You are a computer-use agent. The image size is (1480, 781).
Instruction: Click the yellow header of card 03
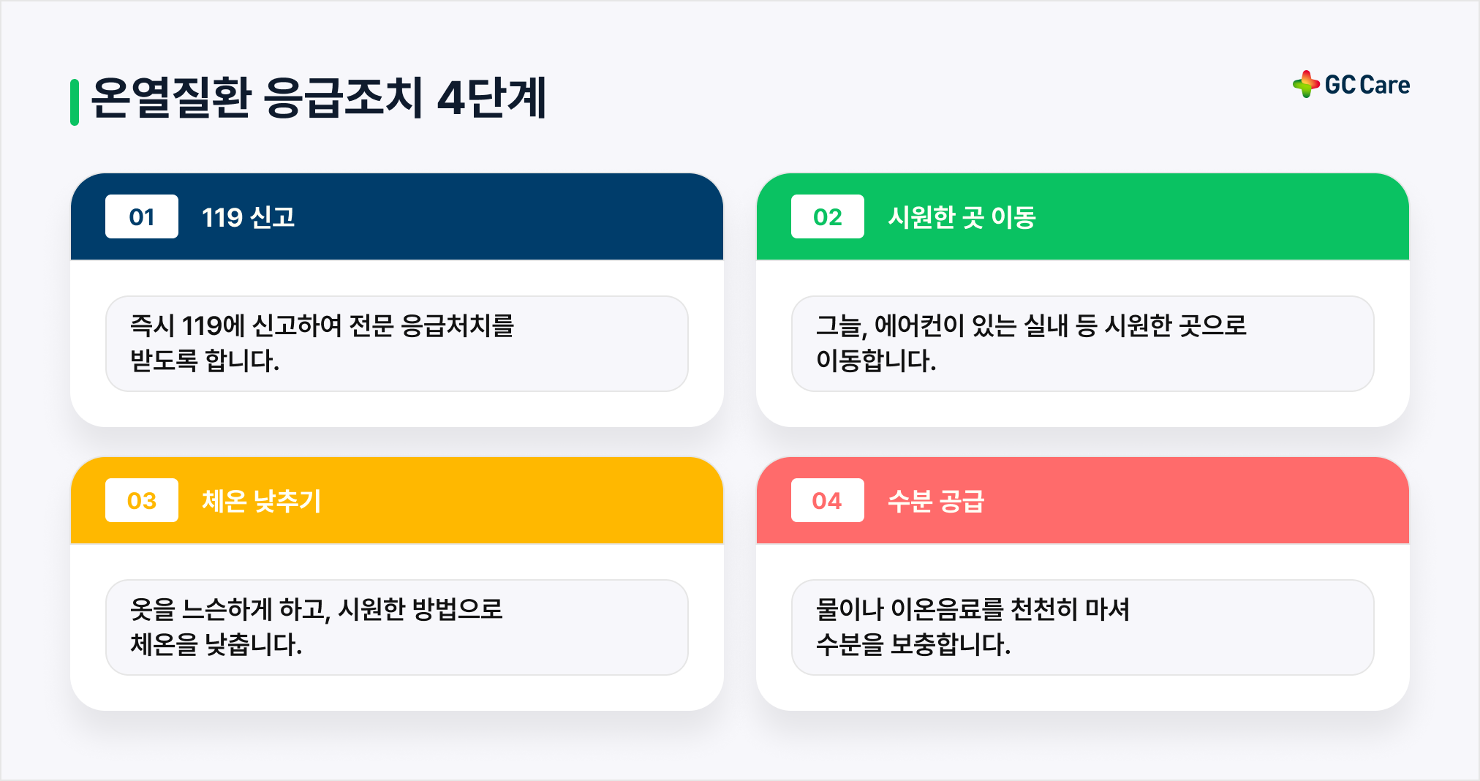(397, 500)
